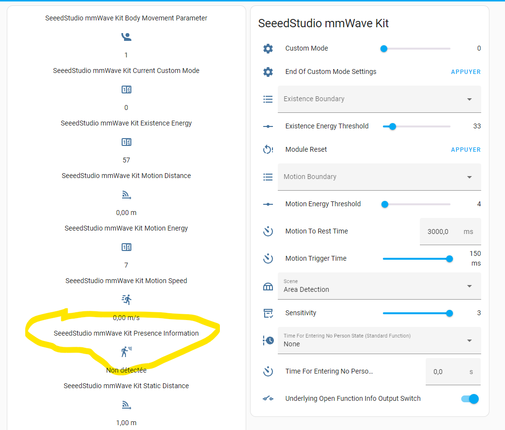Click the Existence Boundary list icon
This screenshot has width=505, height=430.
tap(268, 99)
